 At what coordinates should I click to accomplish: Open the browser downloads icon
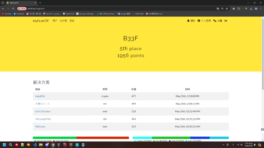[x=251, y=8]
